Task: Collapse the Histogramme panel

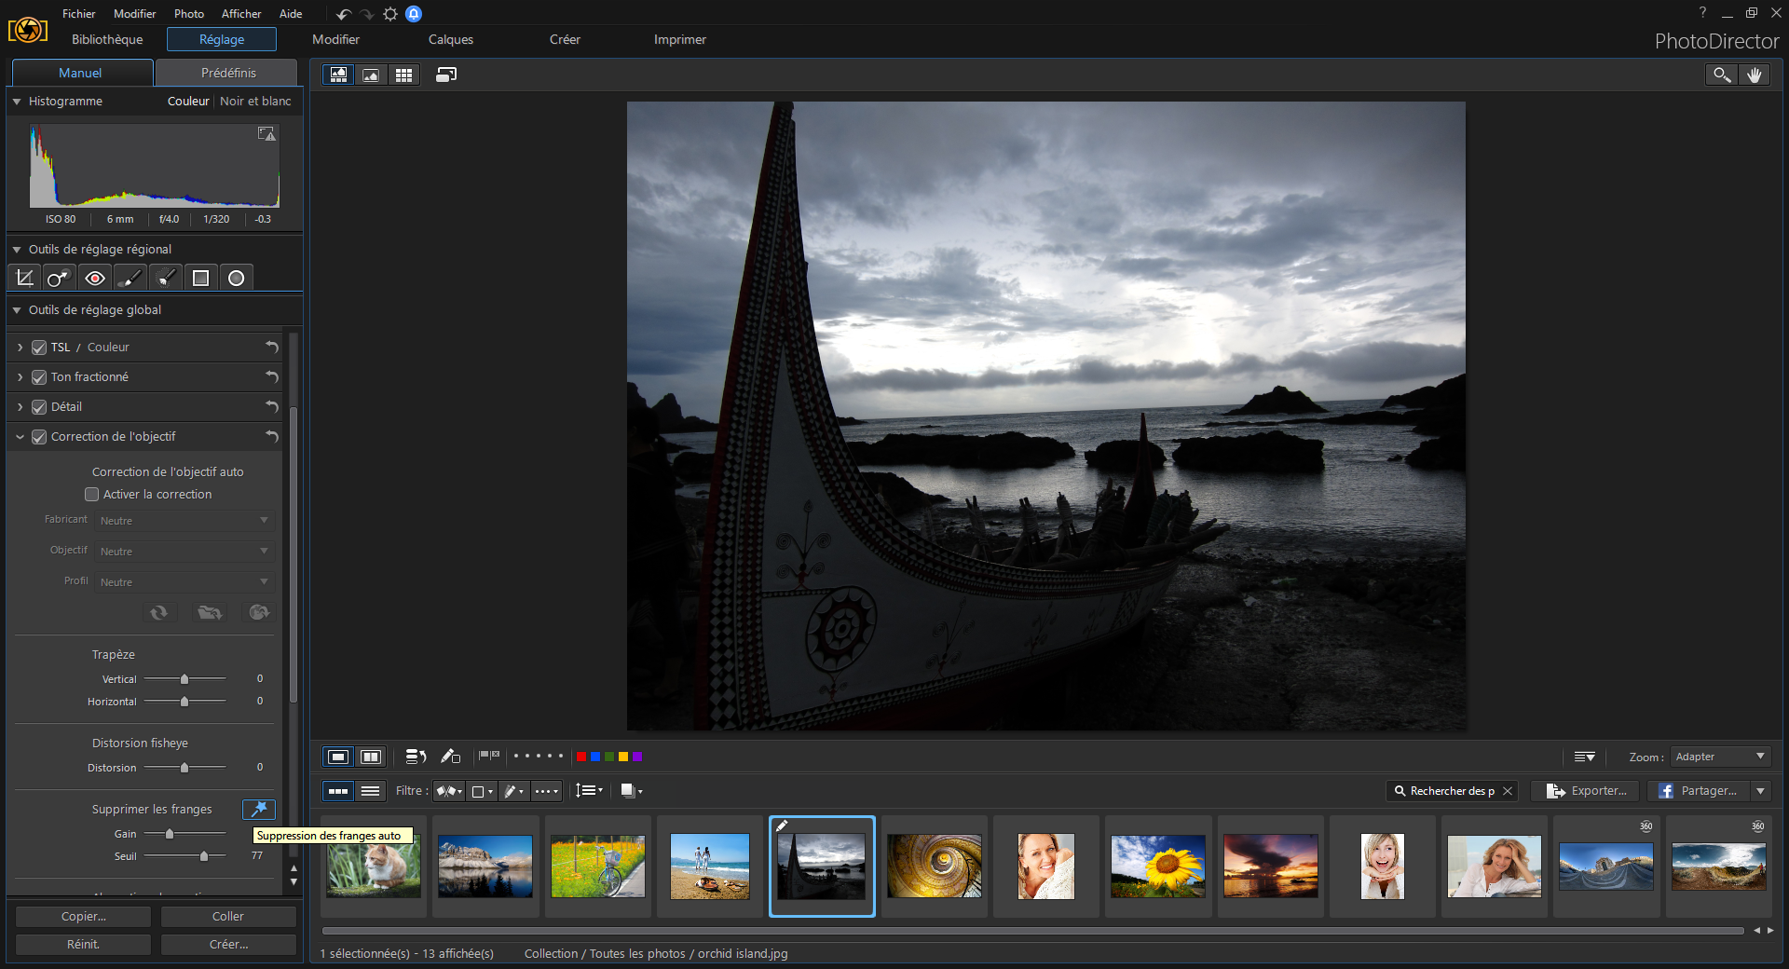Action: (17, 102)
